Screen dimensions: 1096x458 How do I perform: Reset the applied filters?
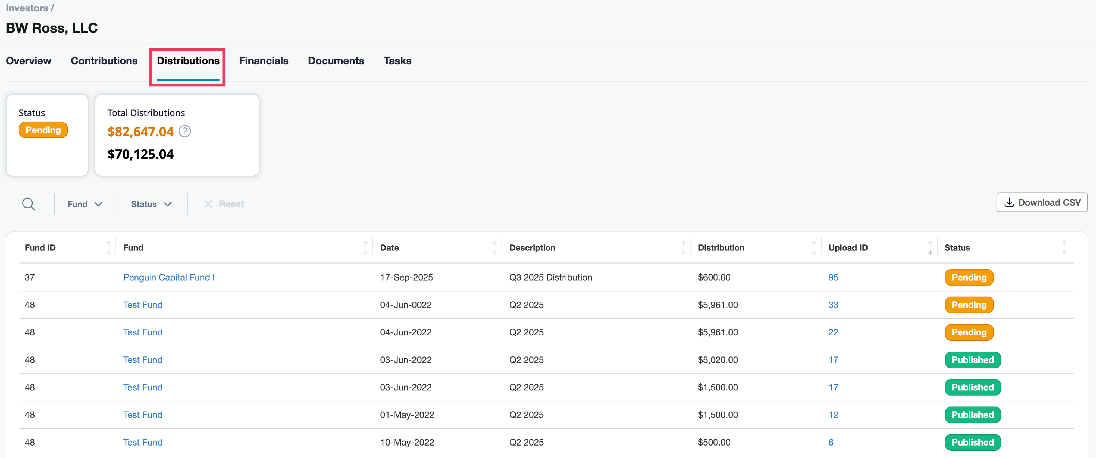[x=224, y=204]
